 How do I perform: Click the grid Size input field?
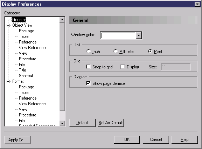pos(176,67)
